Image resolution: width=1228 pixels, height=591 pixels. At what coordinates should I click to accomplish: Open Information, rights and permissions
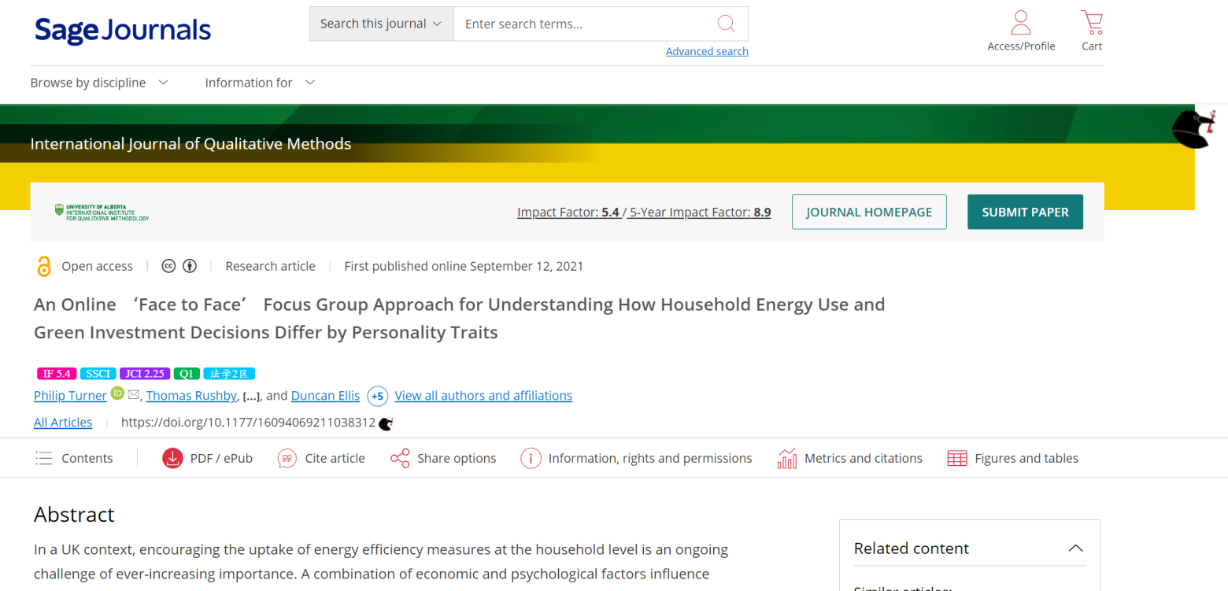(x=531, y=458)
